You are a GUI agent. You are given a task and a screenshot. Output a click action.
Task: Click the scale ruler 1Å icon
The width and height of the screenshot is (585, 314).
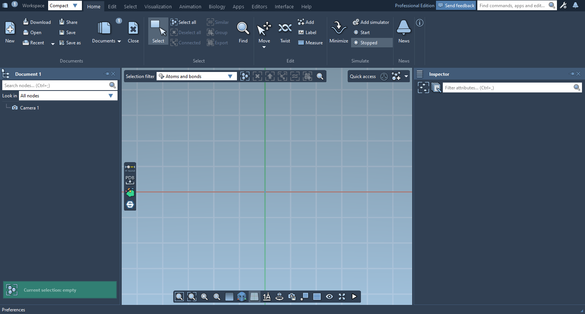tap(267, 297)
